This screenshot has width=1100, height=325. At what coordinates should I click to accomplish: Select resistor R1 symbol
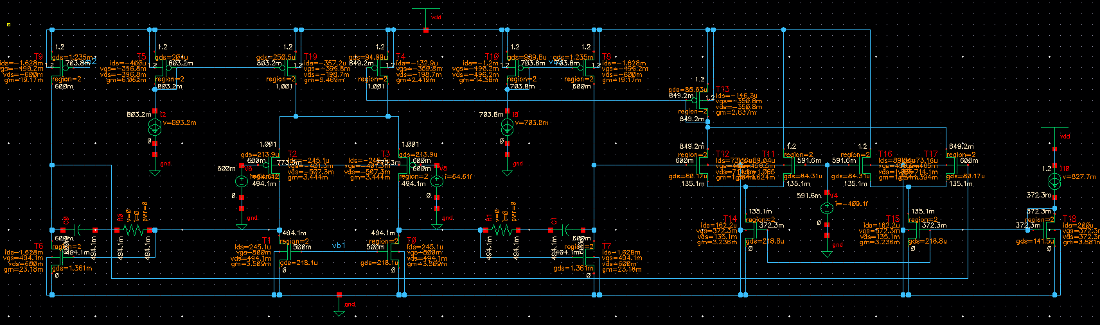point(502,229)
